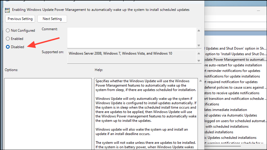Select "option to 'Install Updates and Shut Do..." row in background window
The height and width of the screenshot is (150, 267).
[x=236, y=54]
